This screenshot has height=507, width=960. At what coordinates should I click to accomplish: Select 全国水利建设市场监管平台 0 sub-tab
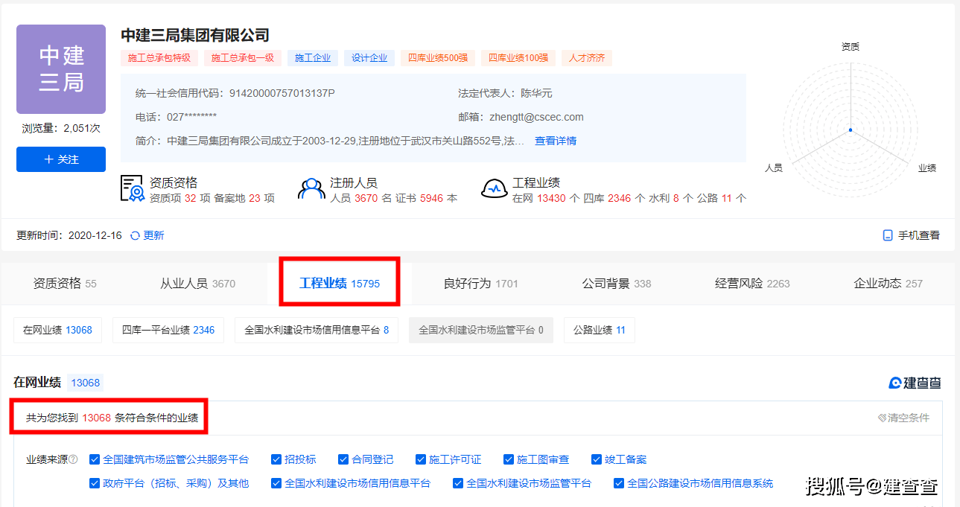(481, 330)
